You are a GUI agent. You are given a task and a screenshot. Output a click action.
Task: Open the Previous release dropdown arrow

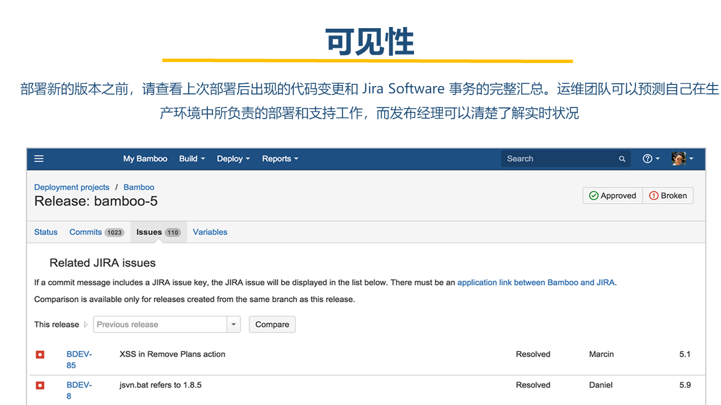click(x=234, y=325)
